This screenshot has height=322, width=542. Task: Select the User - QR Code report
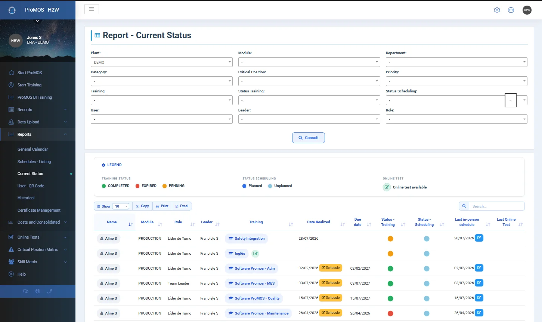31,186
